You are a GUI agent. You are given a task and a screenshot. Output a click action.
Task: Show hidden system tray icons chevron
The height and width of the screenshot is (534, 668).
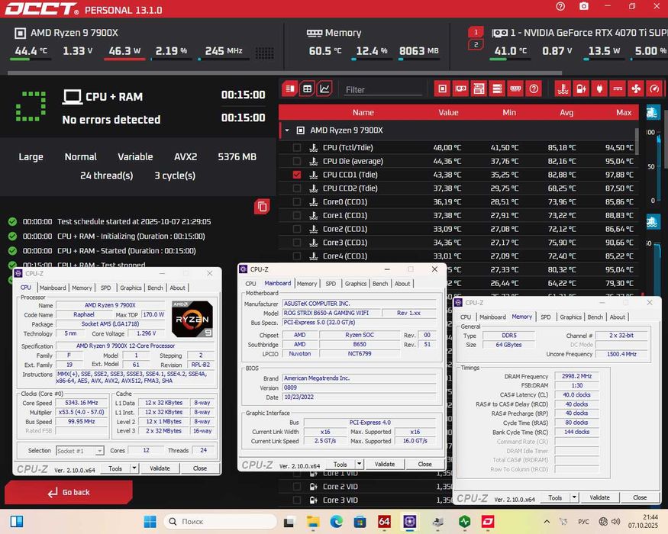547,521
